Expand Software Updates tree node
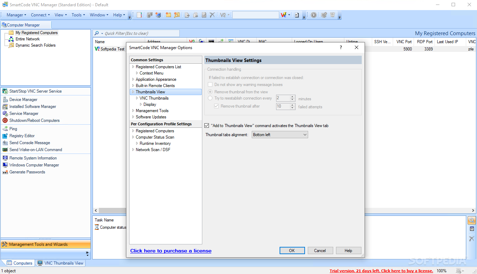 point(133,117)
